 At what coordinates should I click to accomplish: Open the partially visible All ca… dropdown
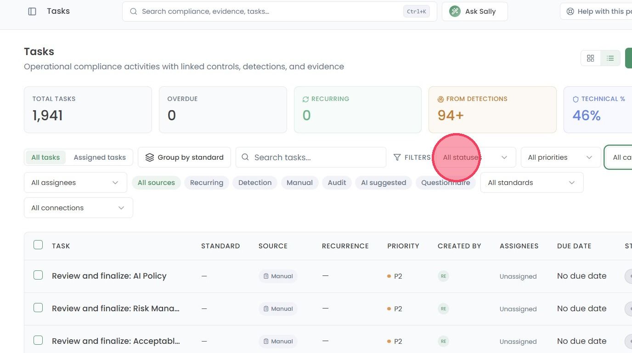click(x=619, y=157)
